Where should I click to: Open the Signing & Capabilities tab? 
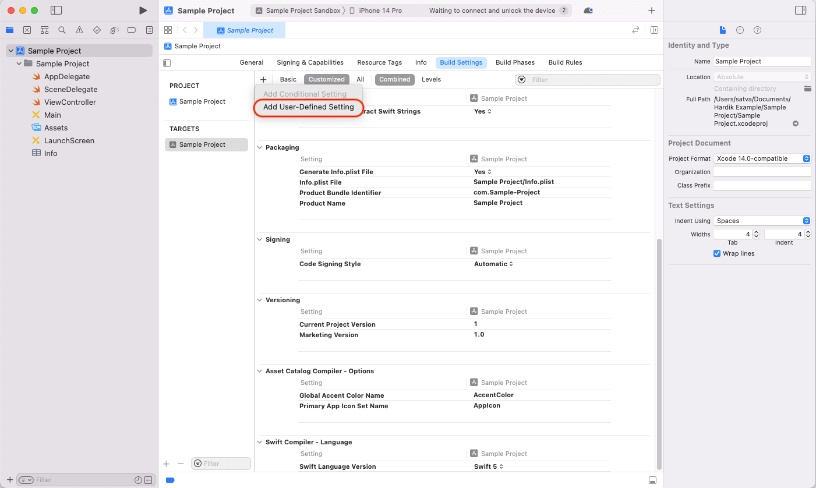point(310,62)
